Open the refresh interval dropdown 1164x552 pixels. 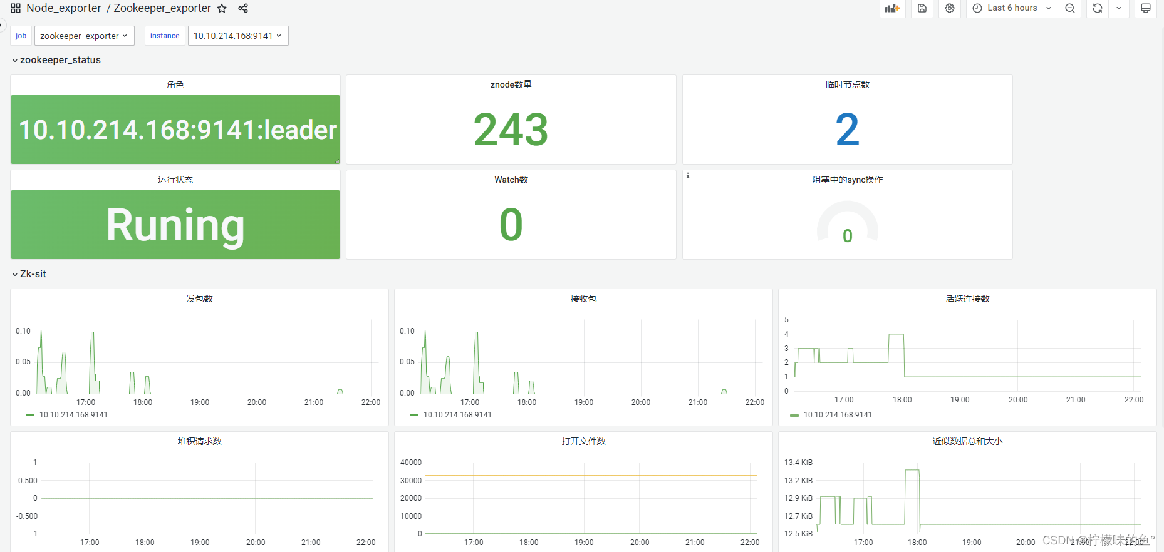point(1119,8)
